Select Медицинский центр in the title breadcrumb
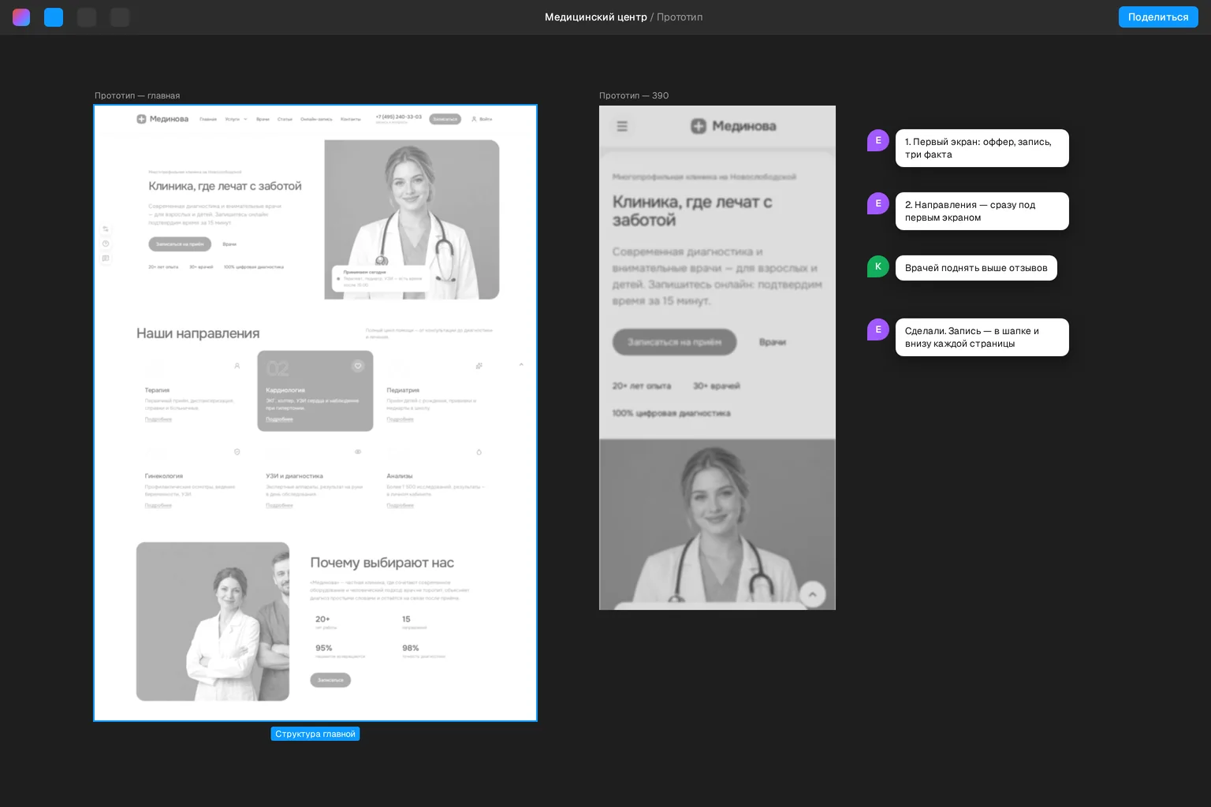Viewport: 1211px width, 807px height. tap(596, 17)
